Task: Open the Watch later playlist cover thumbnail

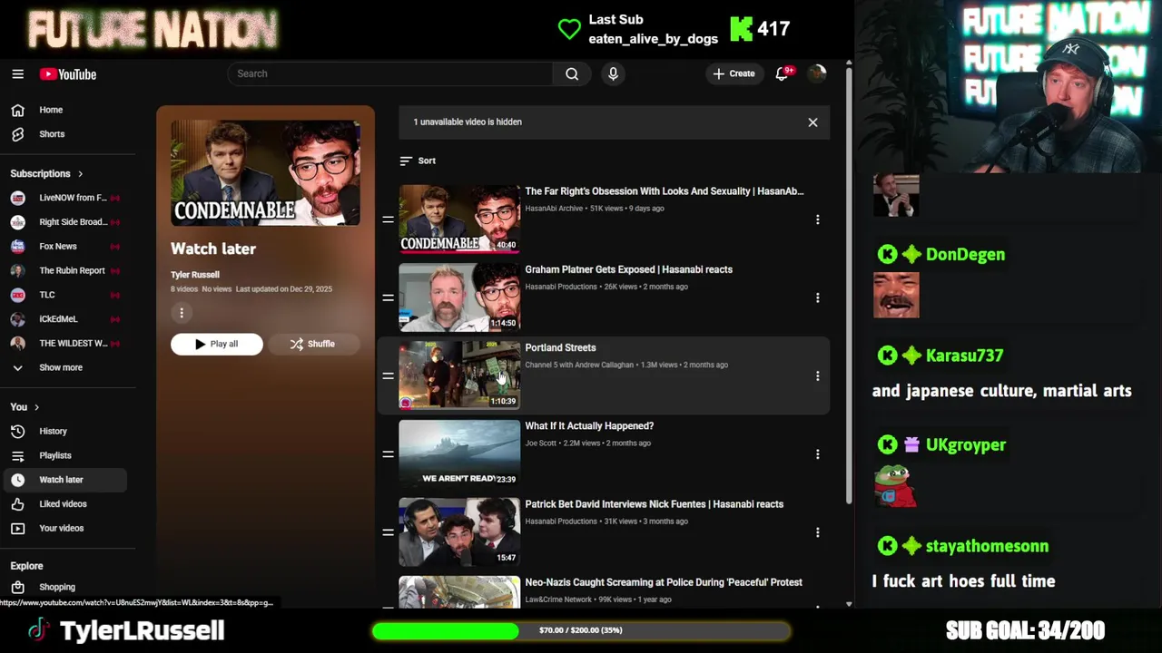Action: (x=265, y=173)
